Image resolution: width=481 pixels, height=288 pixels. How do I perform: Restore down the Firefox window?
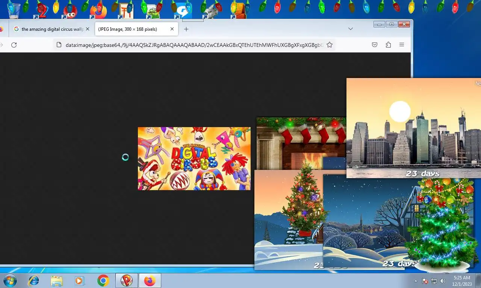coord(392,24)
